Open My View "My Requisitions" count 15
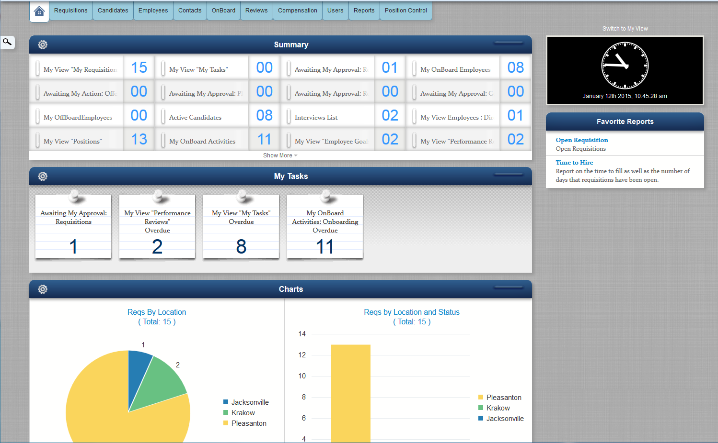The image size is (718, 443). 92,67
